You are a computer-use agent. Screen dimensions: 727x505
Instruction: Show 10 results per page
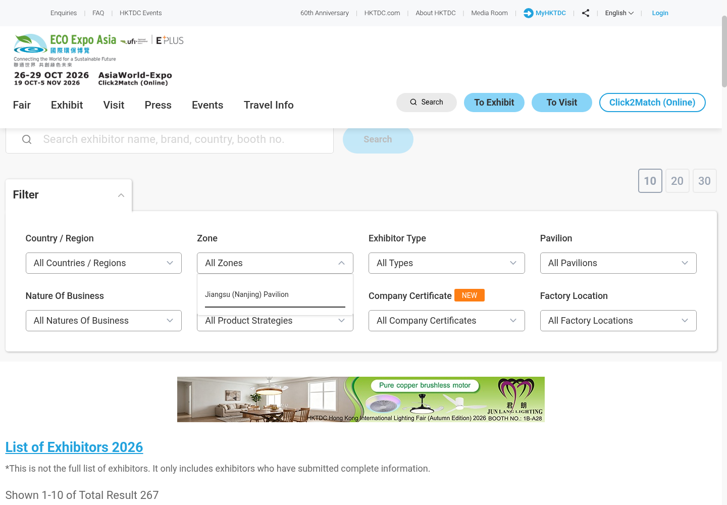point(650,181)
